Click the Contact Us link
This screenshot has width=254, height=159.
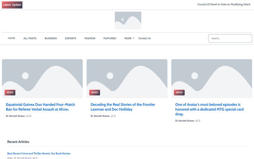(x=145, y=38)
